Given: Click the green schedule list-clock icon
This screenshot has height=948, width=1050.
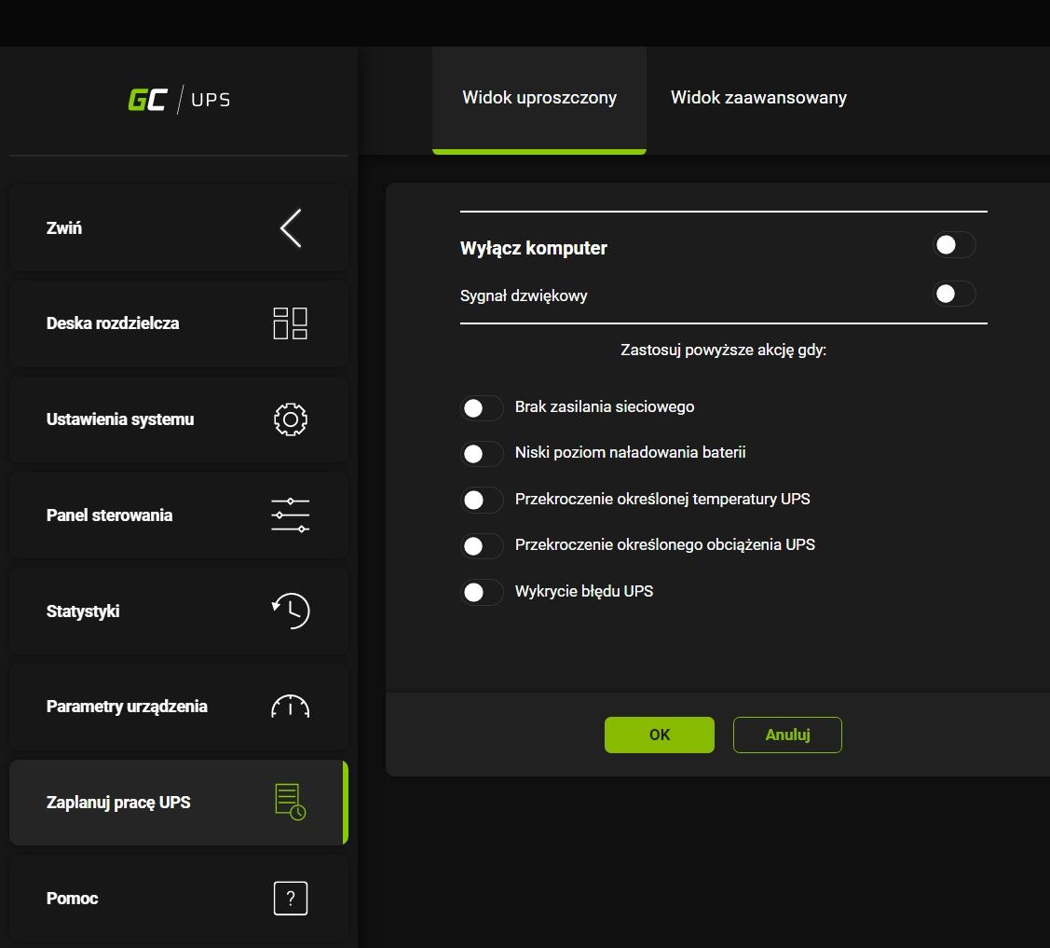Looking at the screenshot, I should point(290,802).
